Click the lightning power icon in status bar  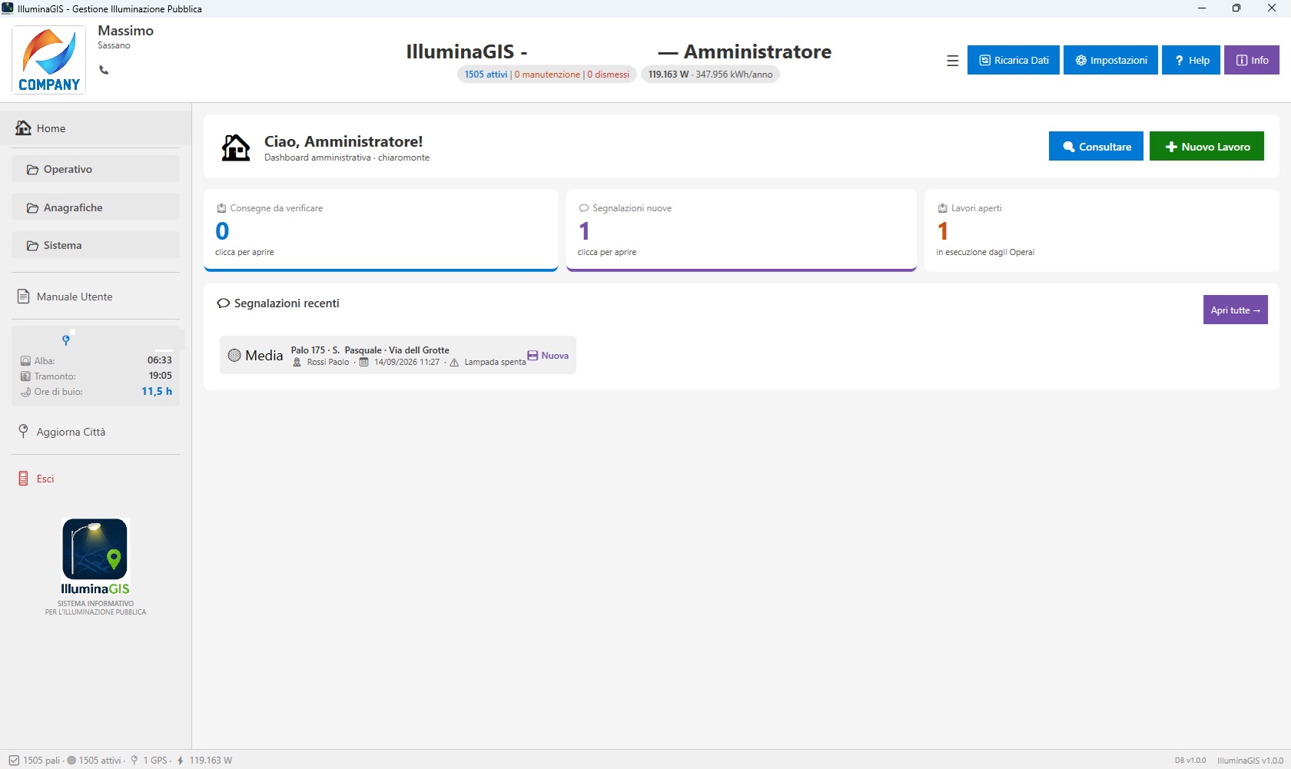coord(180,761)
